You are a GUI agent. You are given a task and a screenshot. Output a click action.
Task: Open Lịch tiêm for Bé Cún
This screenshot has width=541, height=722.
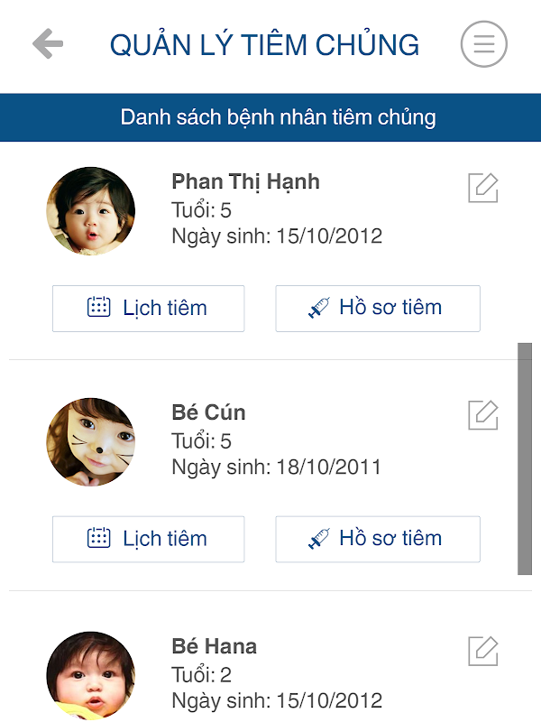tap(148, 539)
